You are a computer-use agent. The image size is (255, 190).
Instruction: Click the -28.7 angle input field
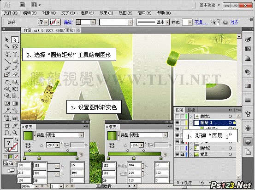[x=51, y=145]
